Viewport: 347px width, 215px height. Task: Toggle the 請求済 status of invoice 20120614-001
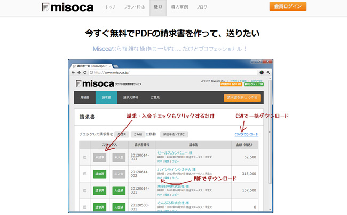(x=100, y=190)
